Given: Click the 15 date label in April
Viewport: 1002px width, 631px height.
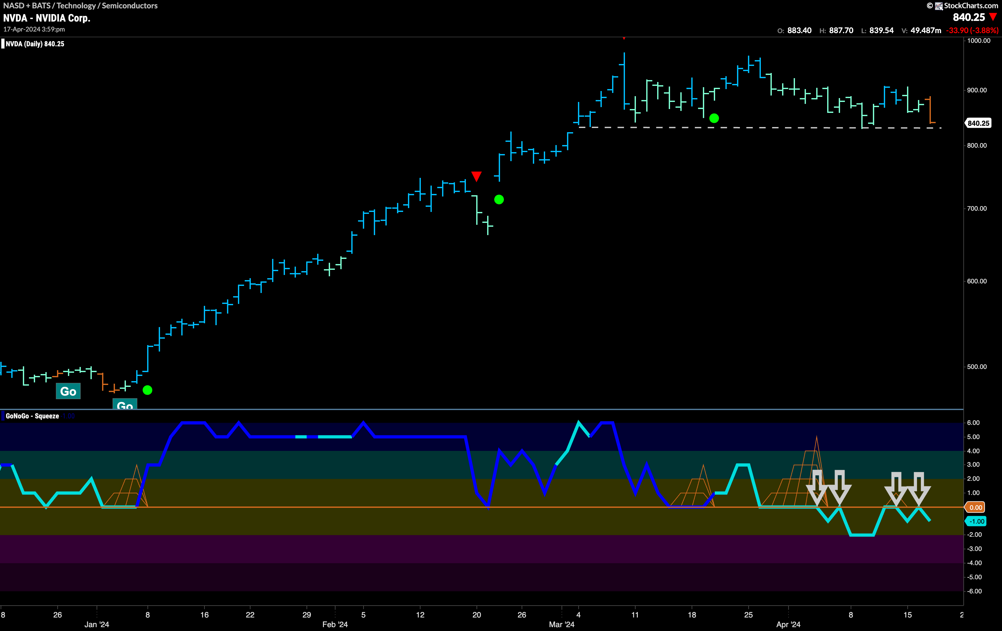Looking at the screenshot, I should (908, 614).
